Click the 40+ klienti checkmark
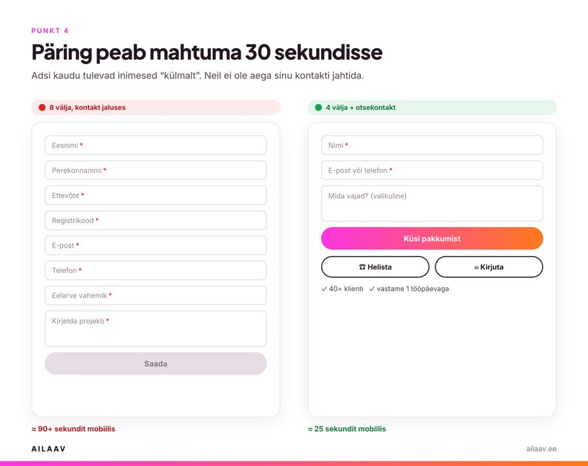 324,289
